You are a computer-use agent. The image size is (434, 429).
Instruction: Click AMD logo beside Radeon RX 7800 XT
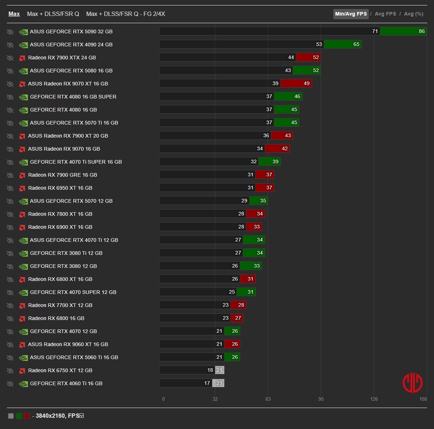coord(22,214)
